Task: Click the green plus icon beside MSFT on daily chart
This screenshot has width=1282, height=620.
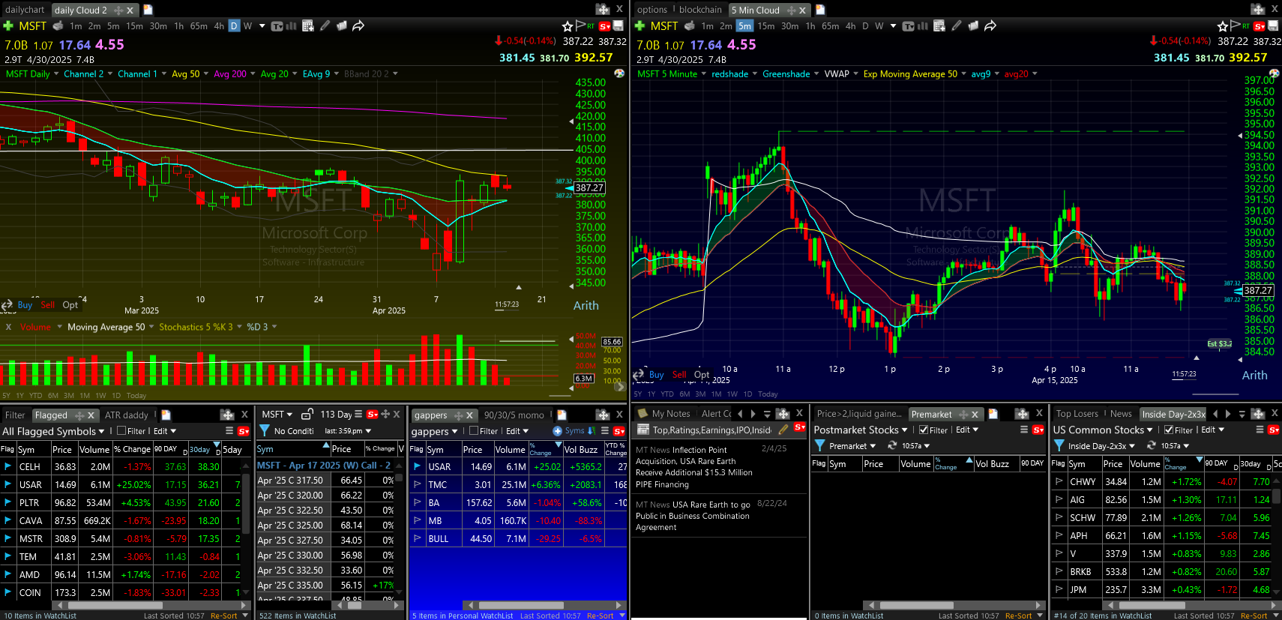Action: pos(8,26)
